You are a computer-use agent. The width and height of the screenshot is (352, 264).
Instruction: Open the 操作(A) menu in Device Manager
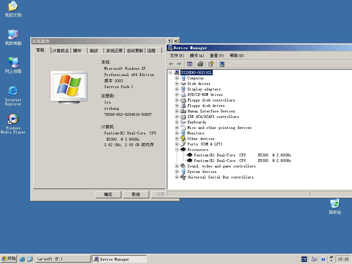point(197,56)
